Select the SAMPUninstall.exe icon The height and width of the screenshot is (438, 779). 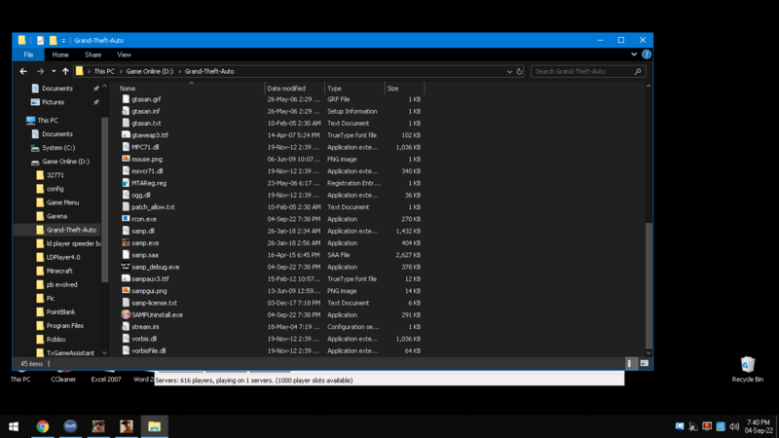pyautogui.click(x=126, y=314)
